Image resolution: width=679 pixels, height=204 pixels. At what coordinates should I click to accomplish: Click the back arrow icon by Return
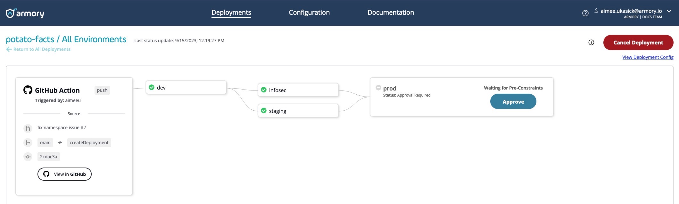pyautogui.click(x=9, y=49)
